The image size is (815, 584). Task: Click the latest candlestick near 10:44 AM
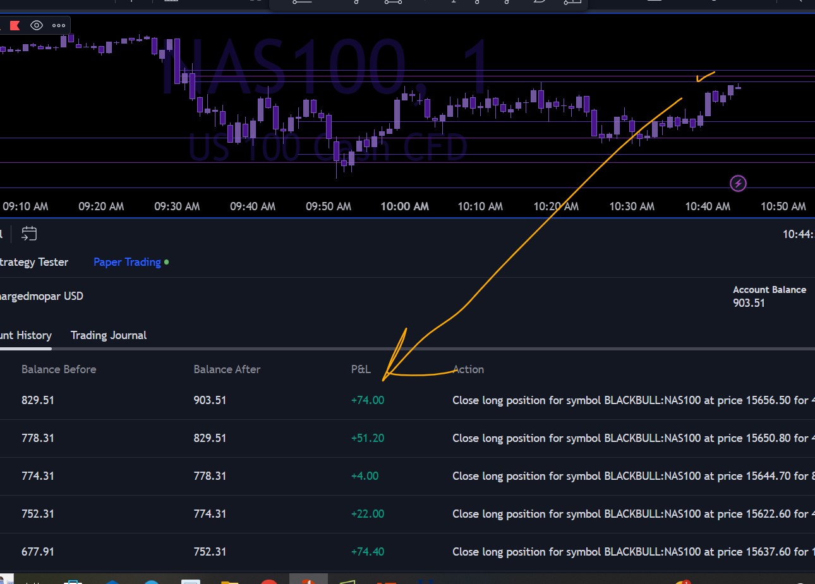pos(738,87)
